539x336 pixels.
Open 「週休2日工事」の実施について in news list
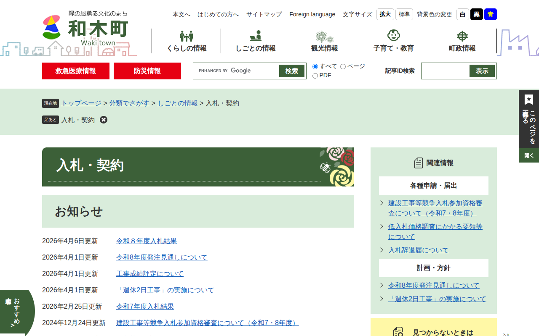(x=165, y=290)
